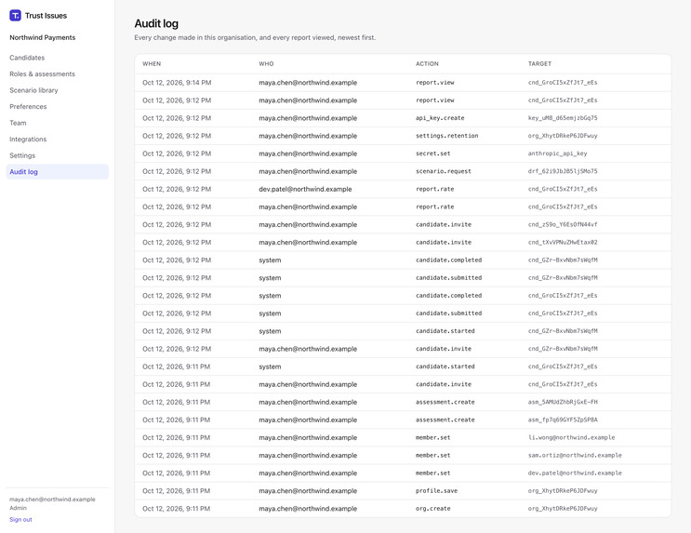Open the Team page
691x533 pixels.
18,123
